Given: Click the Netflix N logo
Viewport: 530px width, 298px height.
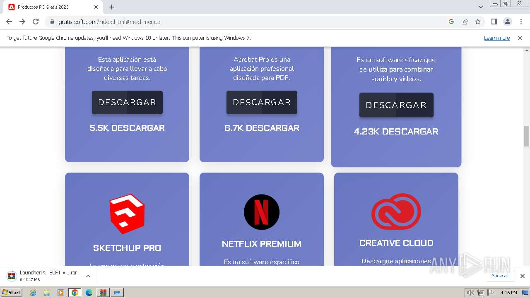Looking at the screenshot, I should (x=262, y=212).
